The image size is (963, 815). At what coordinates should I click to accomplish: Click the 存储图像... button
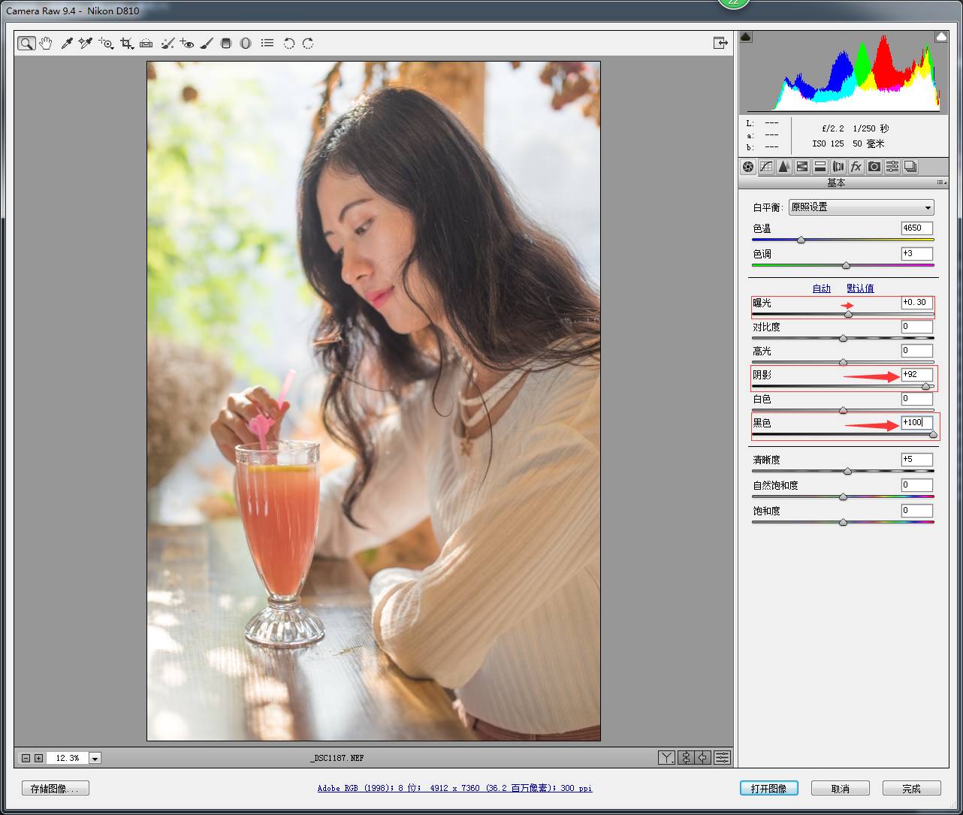(x=56, y=789)
